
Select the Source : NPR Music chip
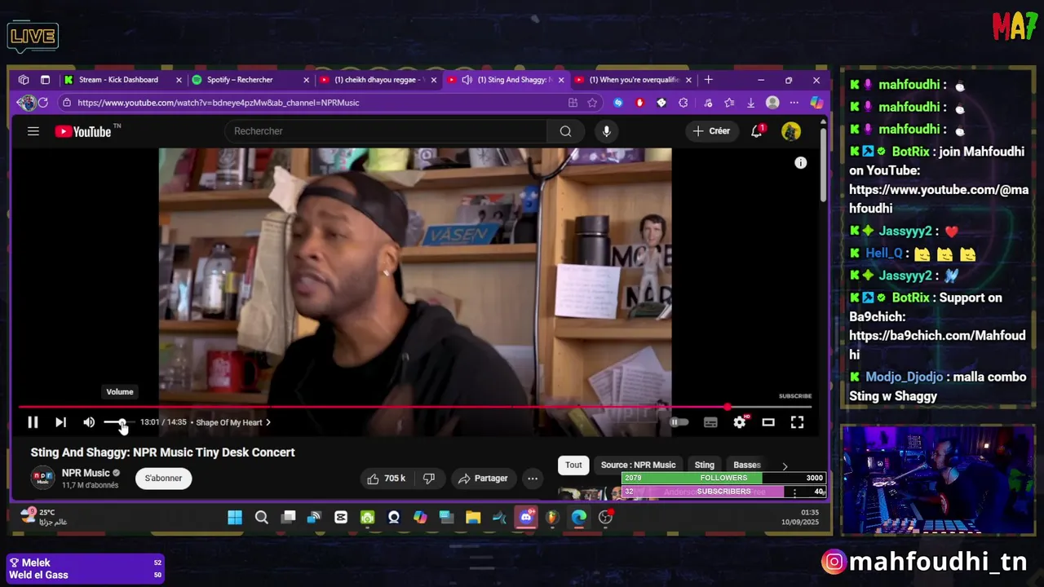(x=639, y=466)
